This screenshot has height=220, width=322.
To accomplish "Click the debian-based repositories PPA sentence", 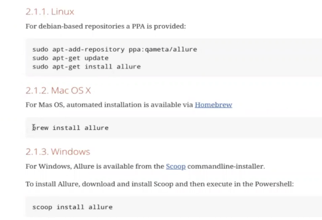I will (x=106, y=27).
